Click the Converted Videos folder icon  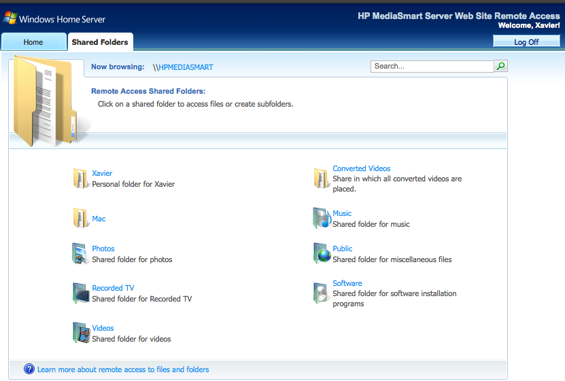tap(322, 179)
